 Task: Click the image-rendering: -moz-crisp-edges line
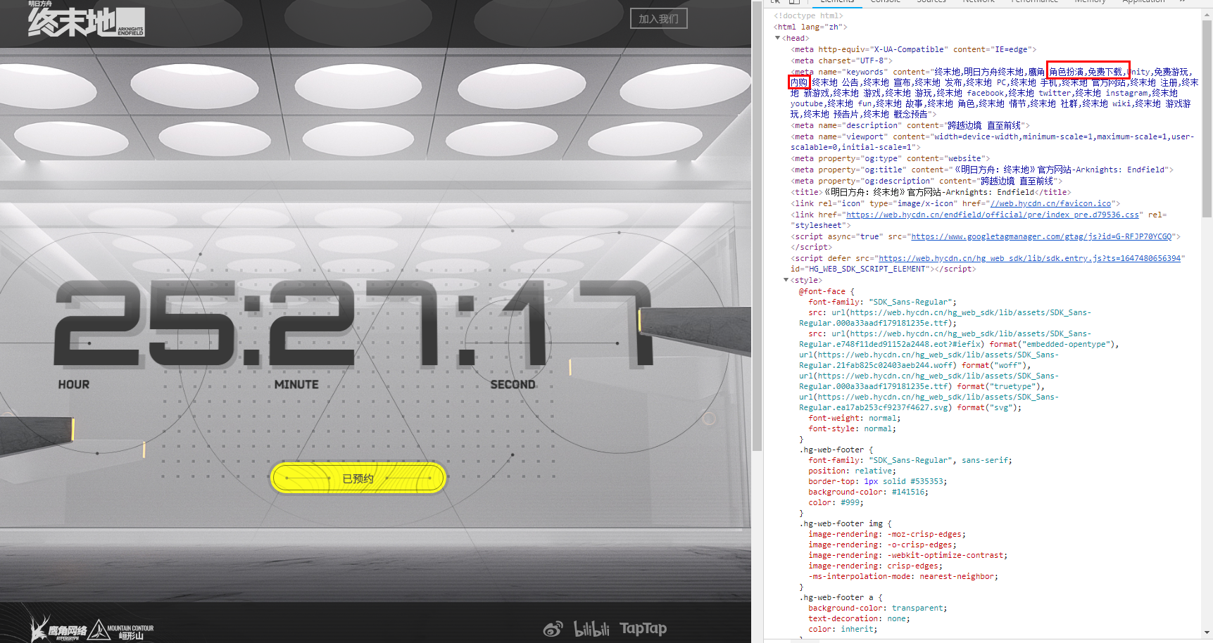click(x=887, y=534)
